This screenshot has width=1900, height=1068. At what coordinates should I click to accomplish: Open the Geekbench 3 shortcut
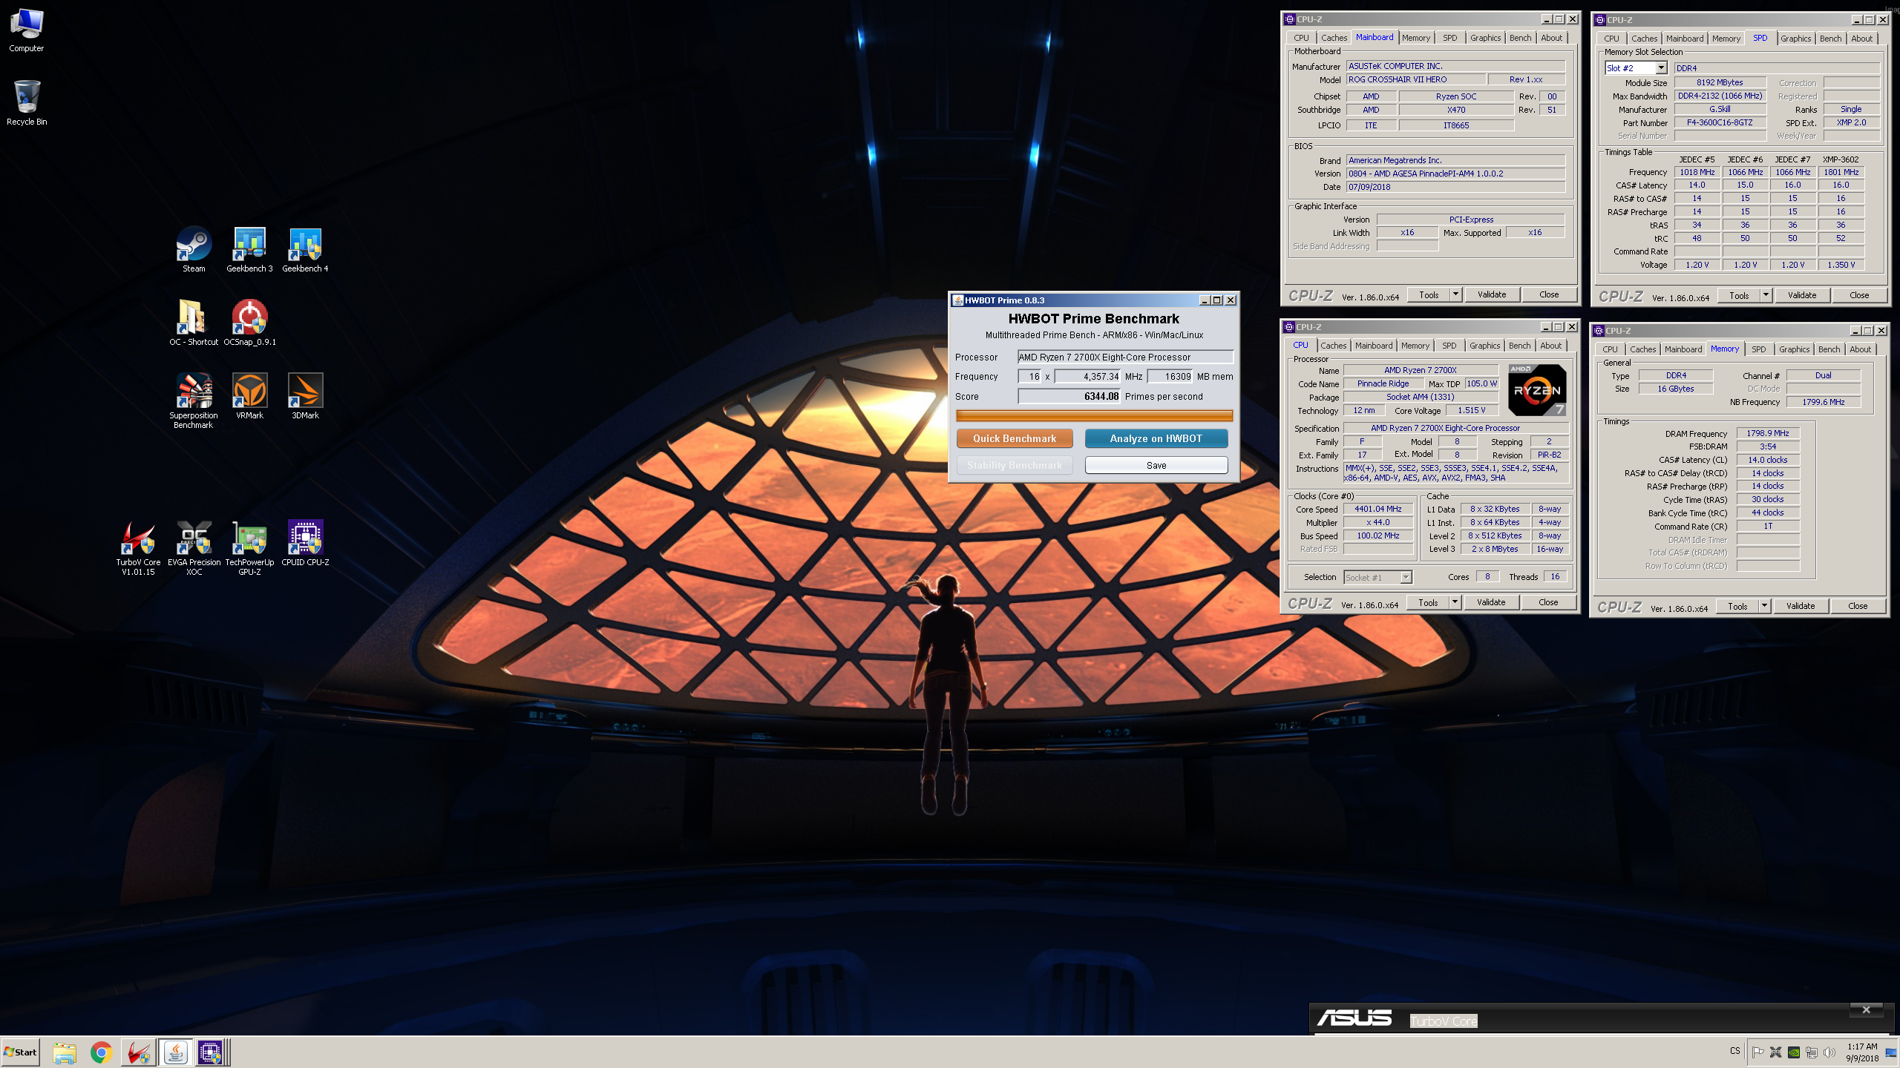[x=249, y=250]
